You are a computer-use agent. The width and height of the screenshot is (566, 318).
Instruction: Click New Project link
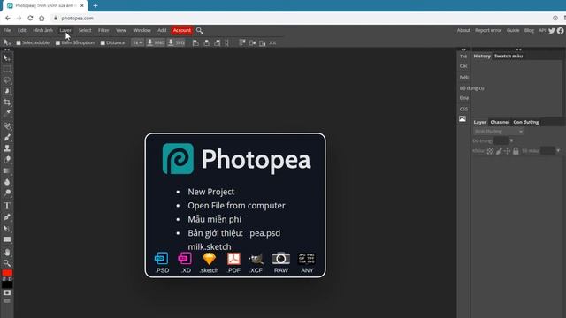coord(210,192)
